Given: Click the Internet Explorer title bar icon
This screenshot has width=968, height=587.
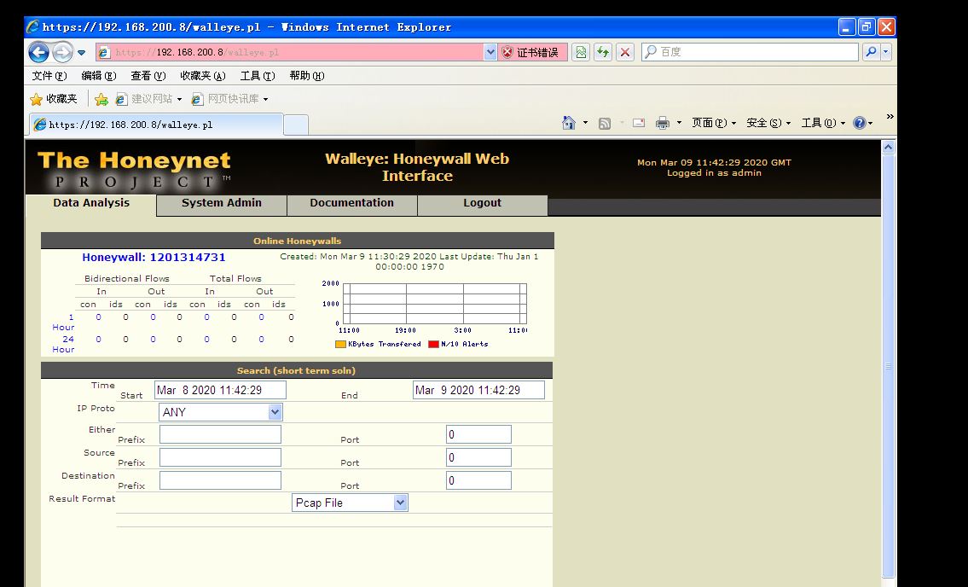Looking at the screenshot, I should coord(32,26).
